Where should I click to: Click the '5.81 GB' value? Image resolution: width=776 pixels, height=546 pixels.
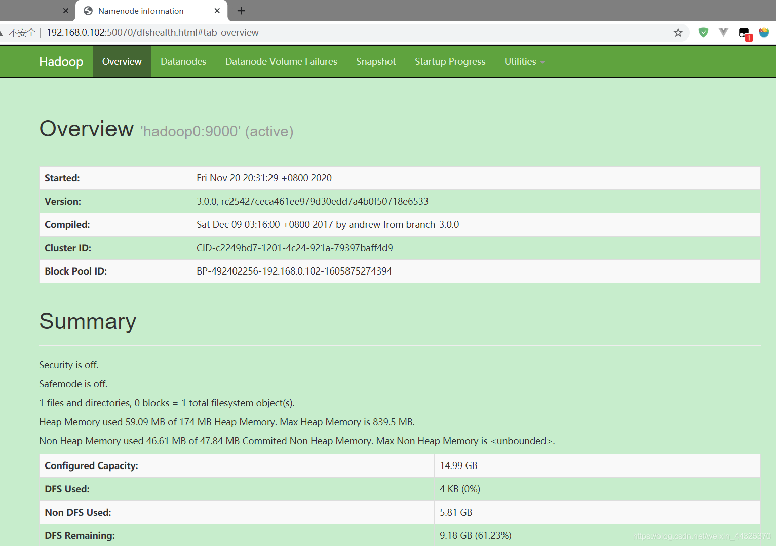456,513
